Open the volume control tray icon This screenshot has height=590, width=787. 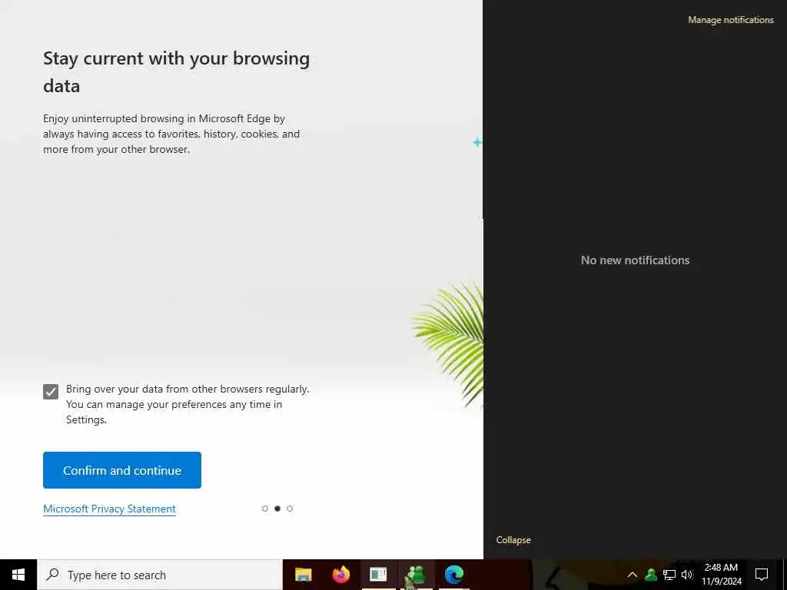[686, 575]
